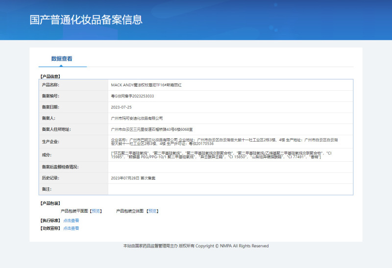Click the 产品名称 row label
392x268 pixels.
point(50,85)
